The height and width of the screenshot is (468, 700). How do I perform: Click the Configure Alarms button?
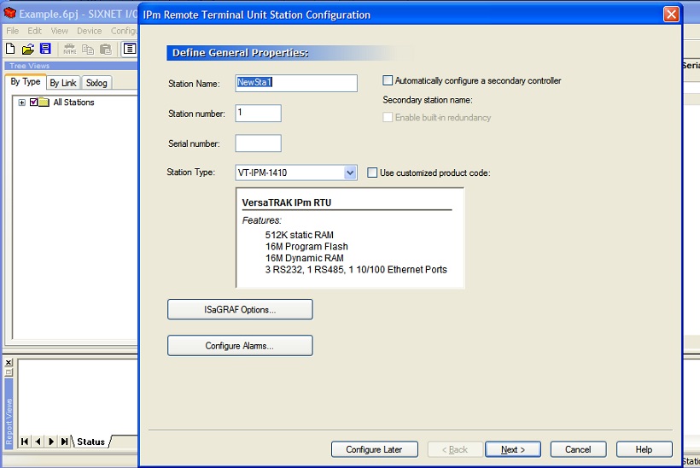[x=240, y=346]
